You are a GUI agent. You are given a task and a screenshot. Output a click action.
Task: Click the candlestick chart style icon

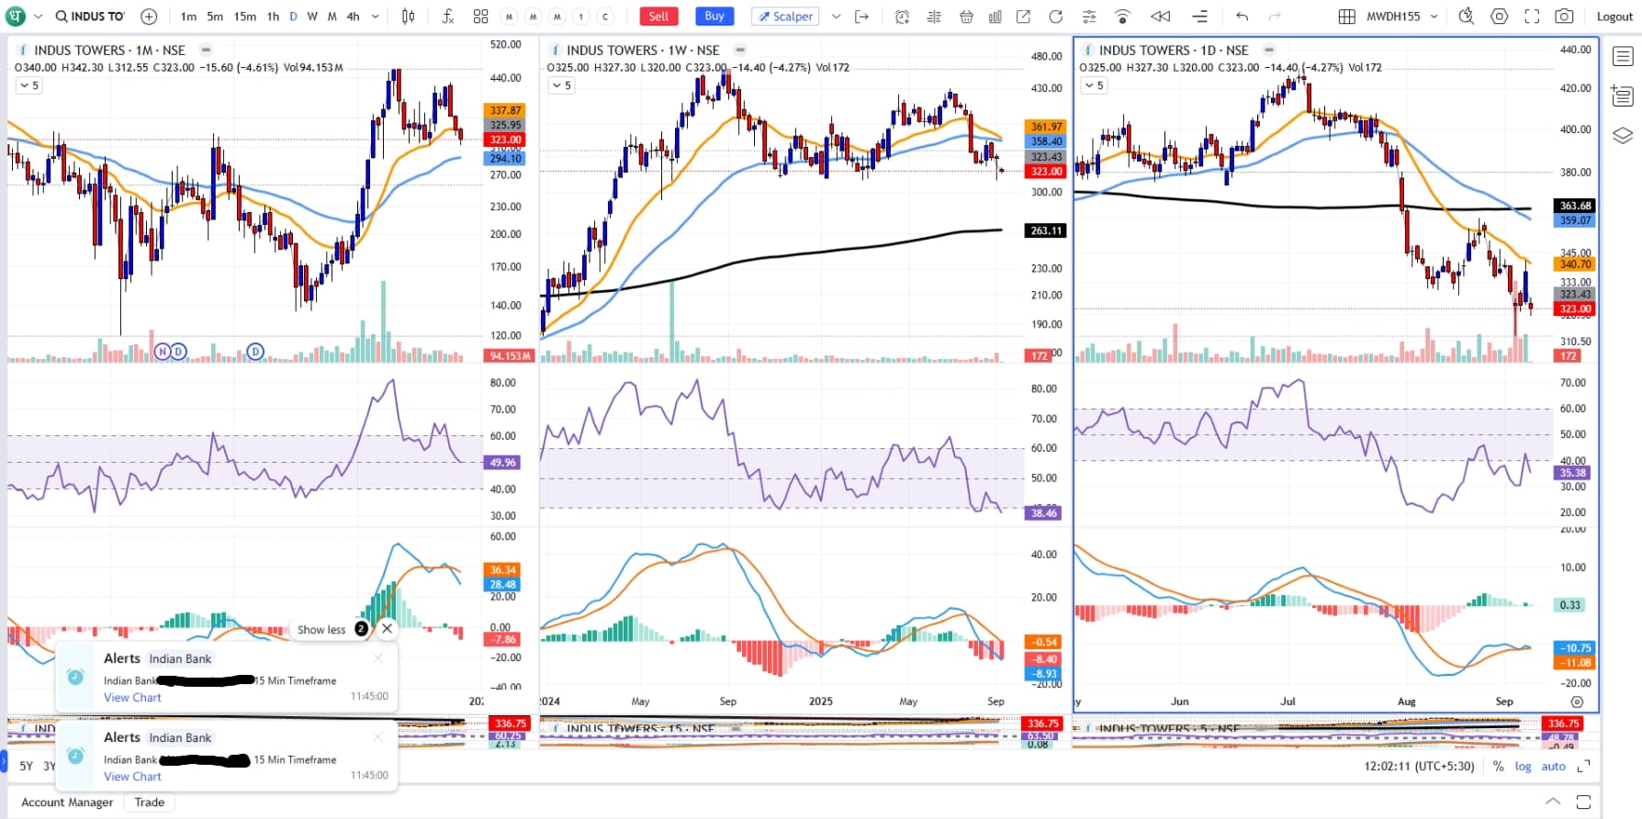pyautogui.click(x=409, y=17)
